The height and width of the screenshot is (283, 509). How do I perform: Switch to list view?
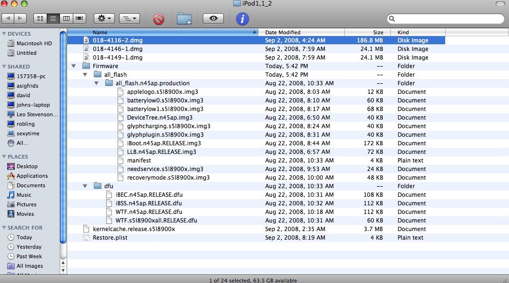click(53, 19)
